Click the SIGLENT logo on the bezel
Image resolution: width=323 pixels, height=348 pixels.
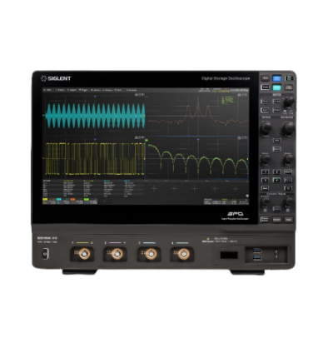(56, 78)
